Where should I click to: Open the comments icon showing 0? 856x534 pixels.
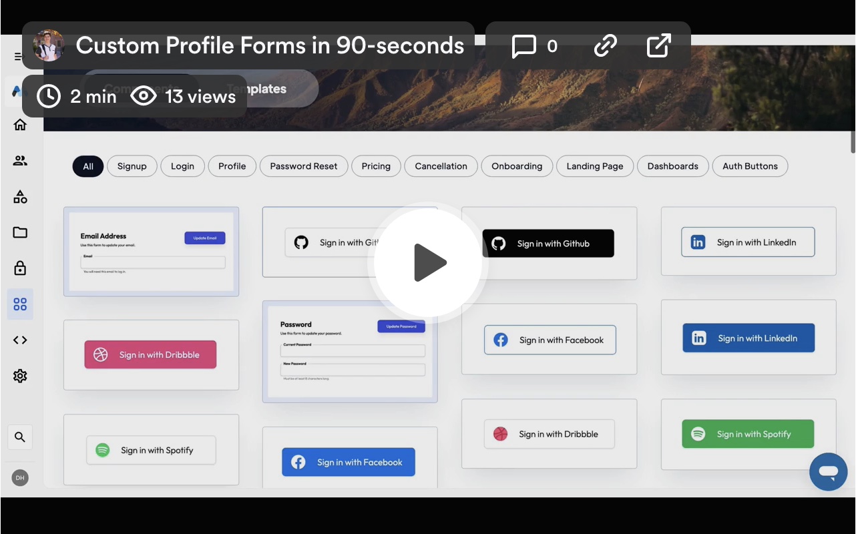(524, 46)
